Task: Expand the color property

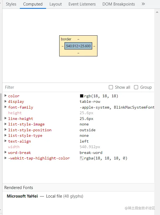Action: pyautogui.click(x=6, y=96)
